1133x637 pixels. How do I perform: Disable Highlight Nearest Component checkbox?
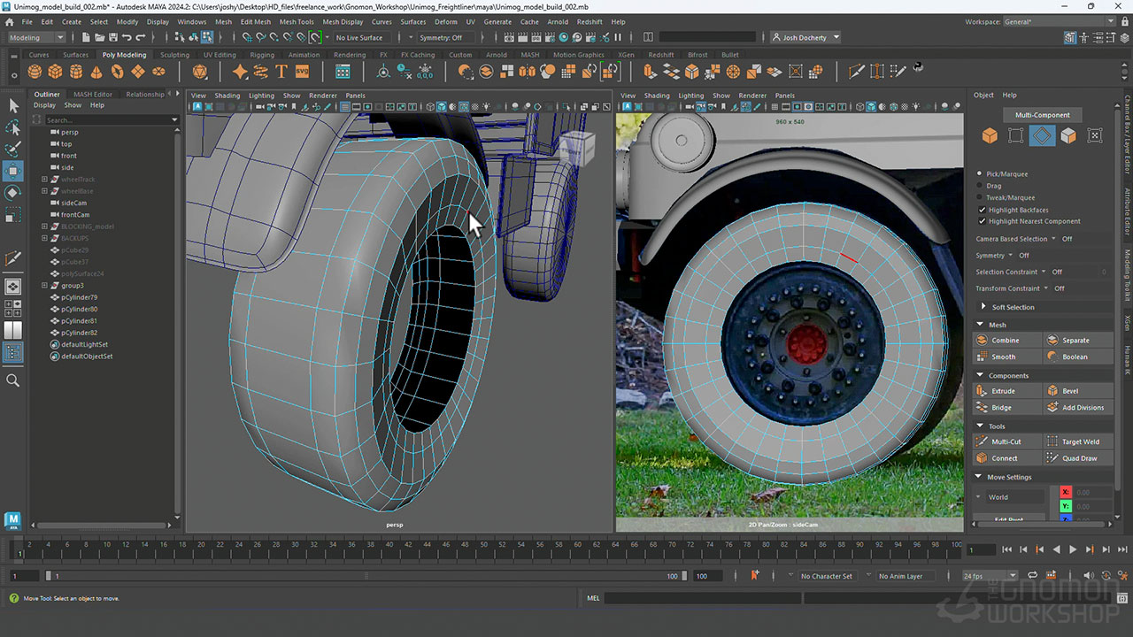coord(982,221)
